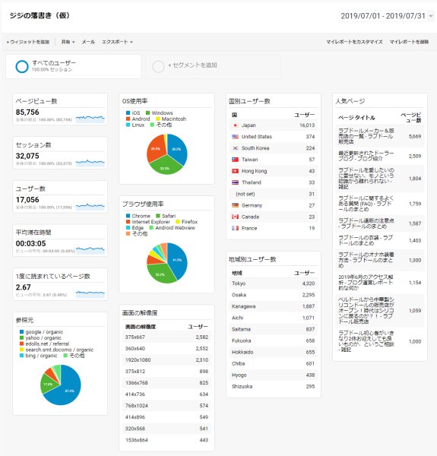Click the United States flag icon
This screenshot has width=437, height=456.
235,137
